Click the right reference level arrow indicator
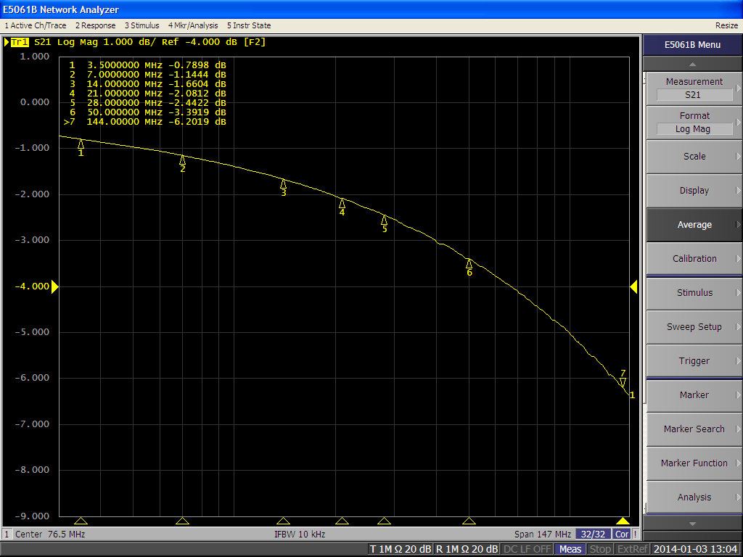This screenshot has height=557, width=743. [633, 286]
